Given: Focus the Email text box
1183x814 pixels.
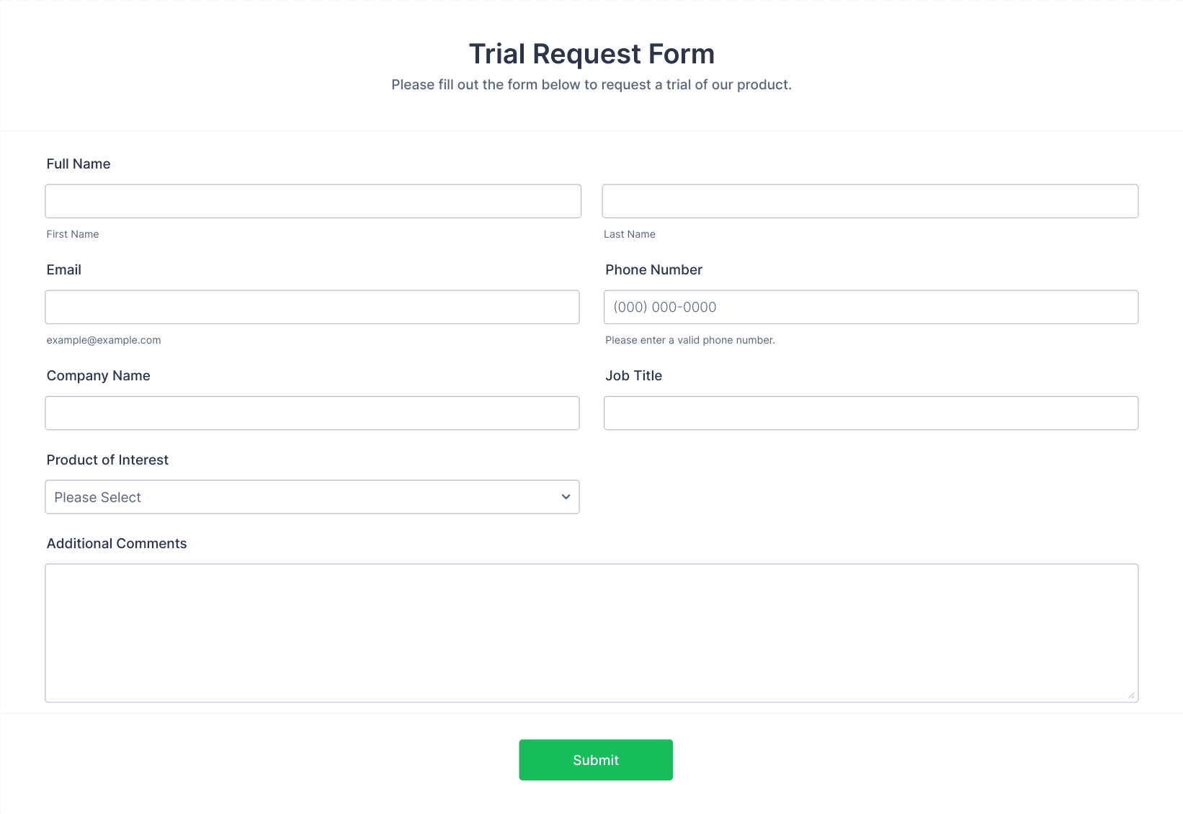Looking at the screenshot, I should click(312, 307).
